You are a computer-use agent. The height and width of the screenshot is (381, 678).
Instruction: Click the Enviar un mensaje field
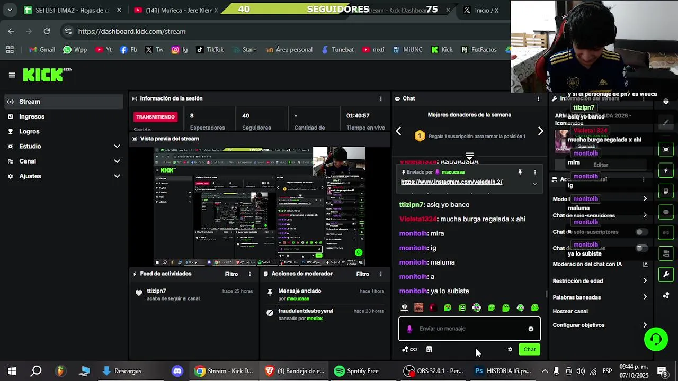click(469, 329)
